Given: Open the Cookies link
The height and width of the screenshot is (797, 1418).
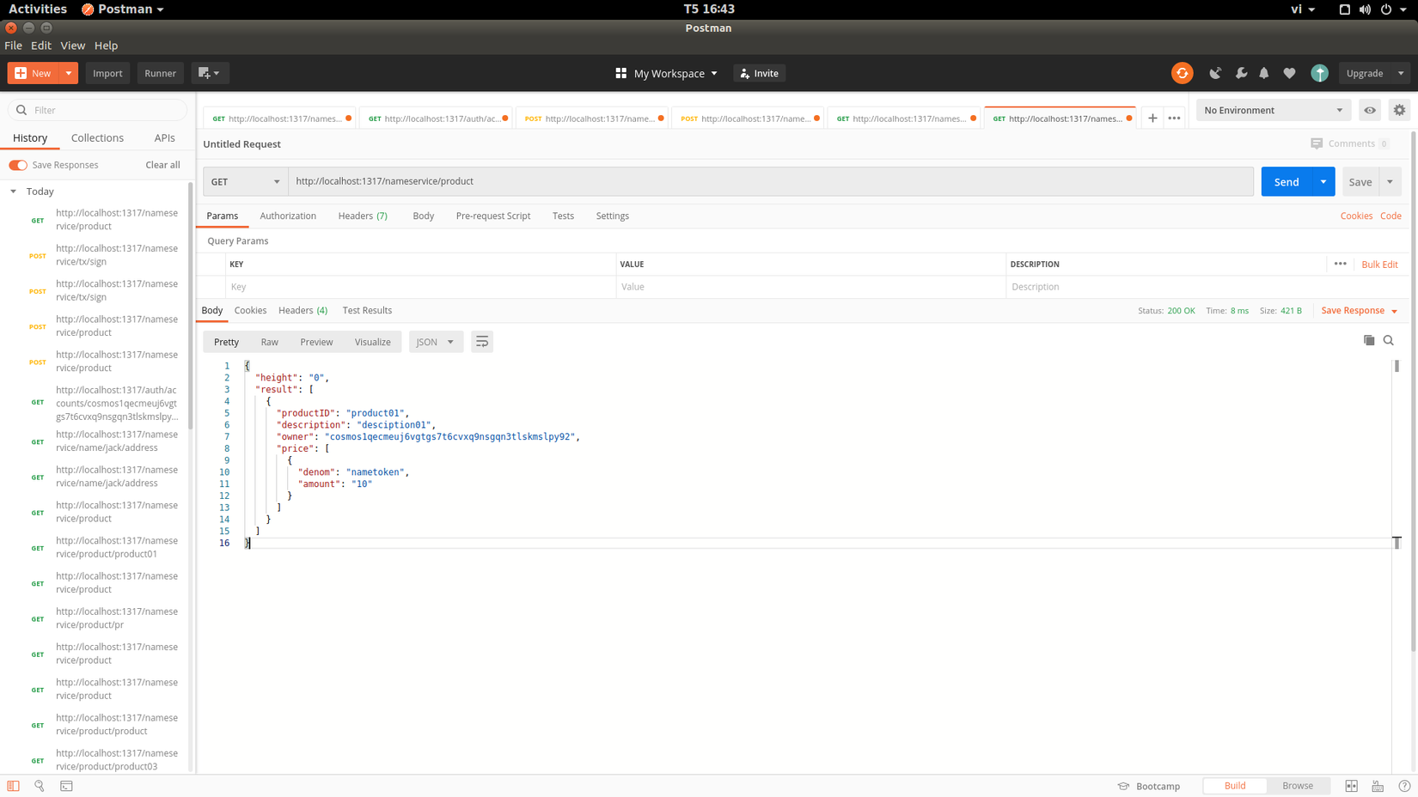Looking at the screenshot, I should click(1356, 216).
